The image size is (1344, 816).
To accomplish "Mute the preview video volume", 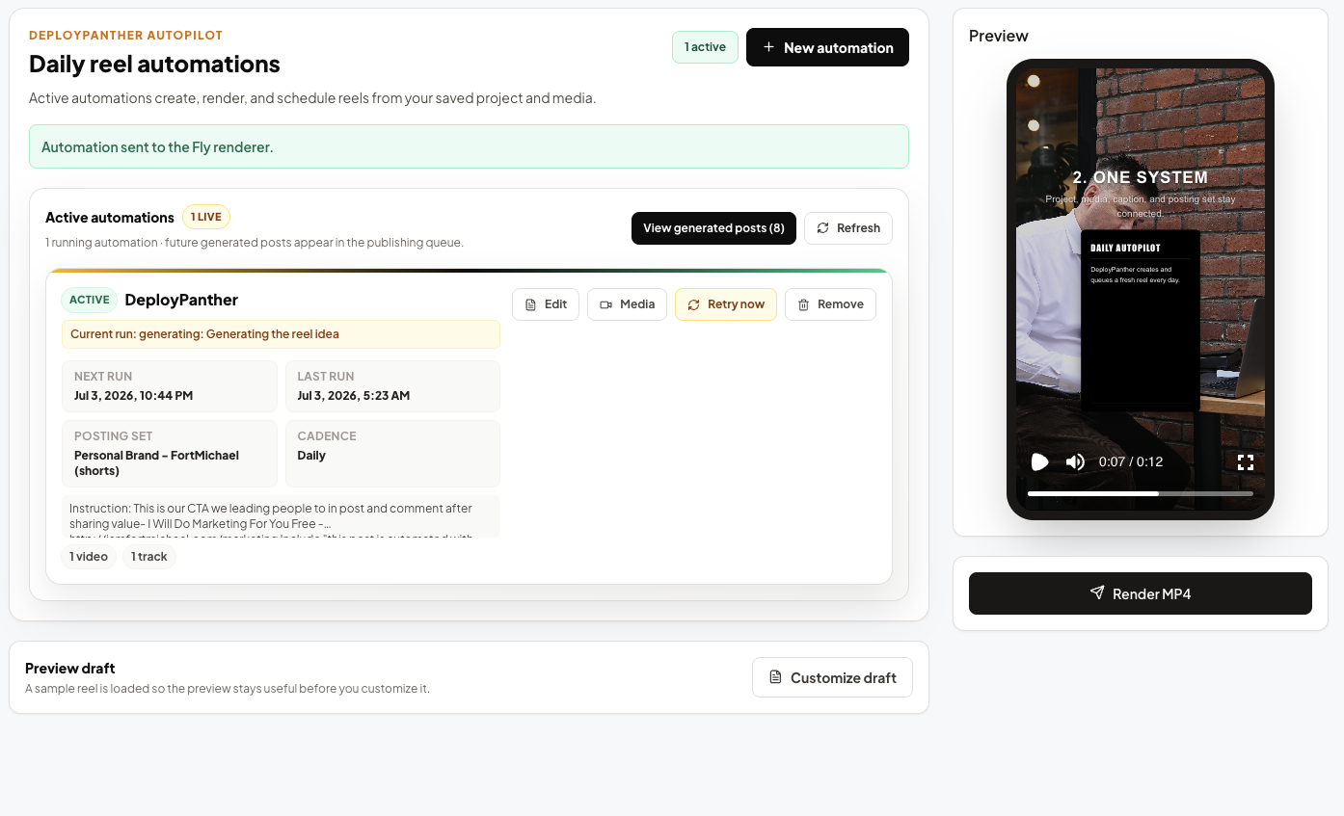I will pos(1075,462).
